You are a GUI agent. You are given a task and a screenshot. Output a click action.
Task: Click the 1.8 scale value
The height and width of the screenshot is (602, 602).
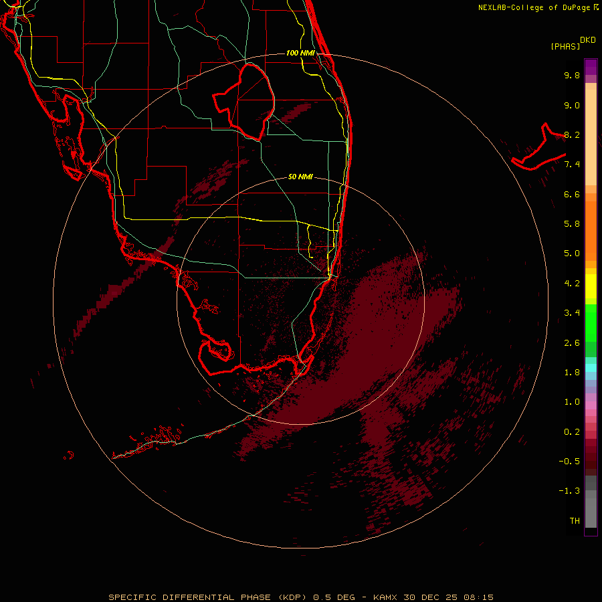point(572,373)
